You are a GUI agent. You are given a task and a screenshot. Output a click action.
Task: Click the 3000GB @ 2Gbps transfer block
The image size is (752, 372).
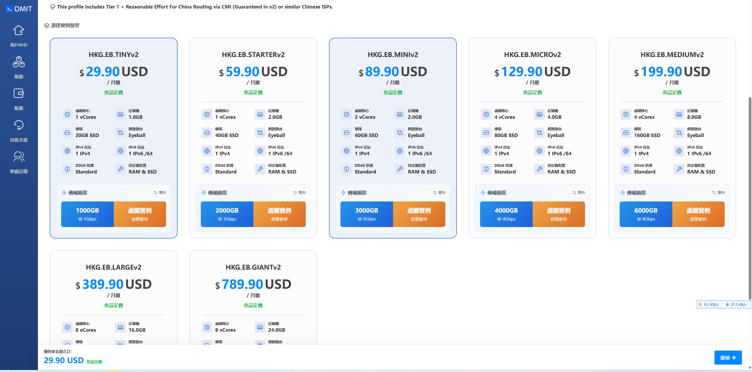pos(367,214)
